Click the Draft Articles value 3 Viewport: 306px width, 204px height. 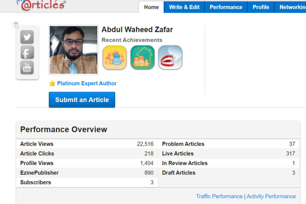click(293, 173)
